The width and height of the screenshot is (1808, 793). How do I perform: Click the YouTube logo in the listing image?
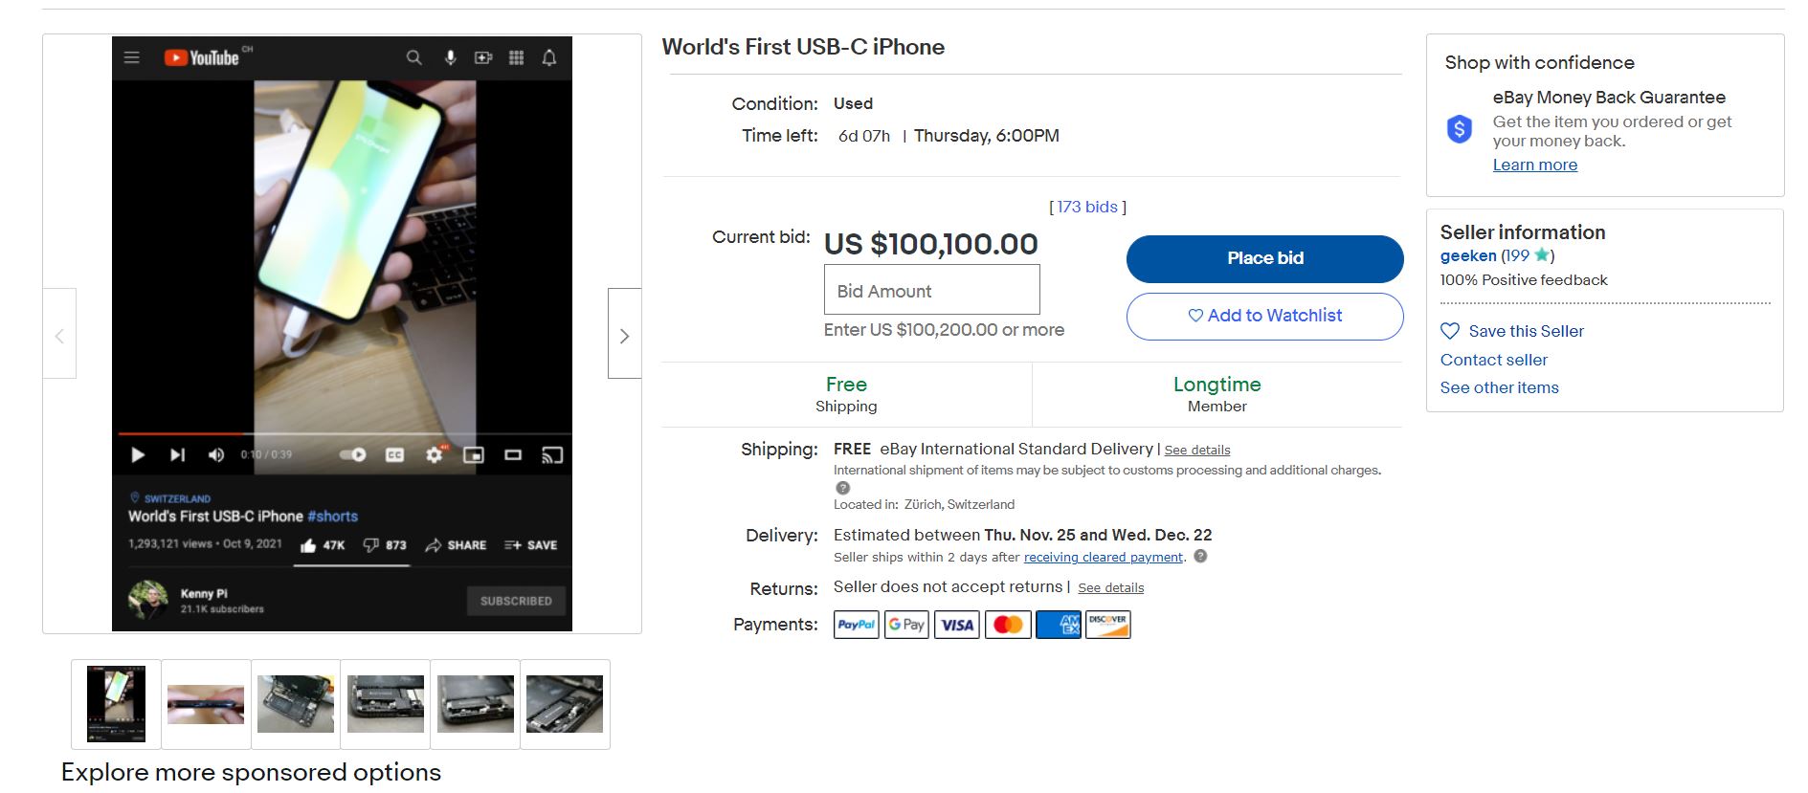(201, 57)
